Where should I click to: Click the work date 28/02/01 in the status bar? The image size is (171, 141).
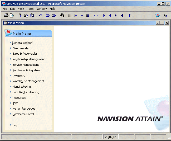pyautogui.click(x=110, y=137)
